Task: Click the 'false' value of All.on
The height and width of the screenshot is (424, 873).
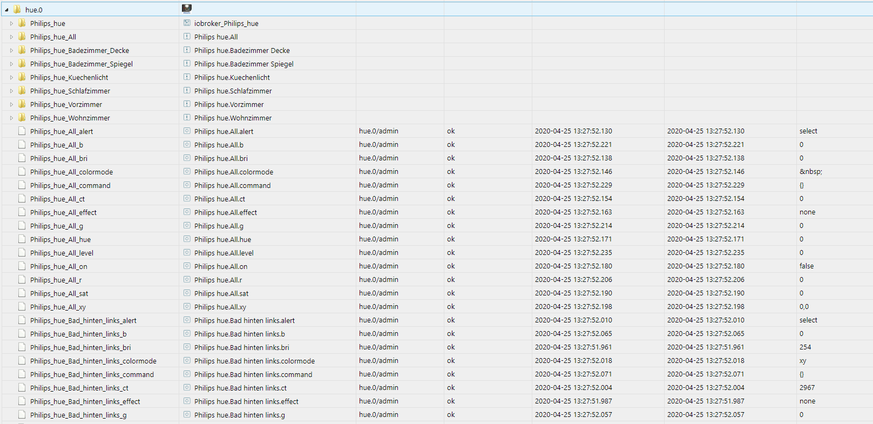Action: [807, 266]
